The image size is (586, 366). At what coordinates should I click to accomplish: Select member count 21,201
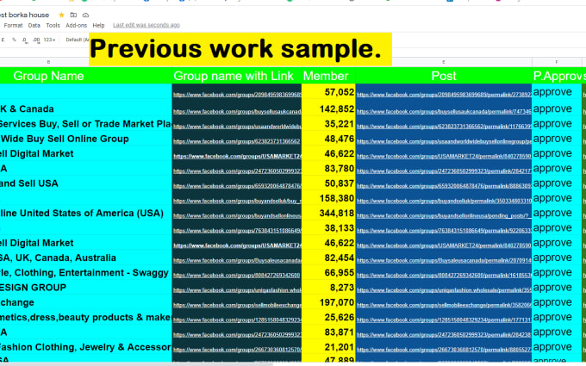(x=328, y=347)
